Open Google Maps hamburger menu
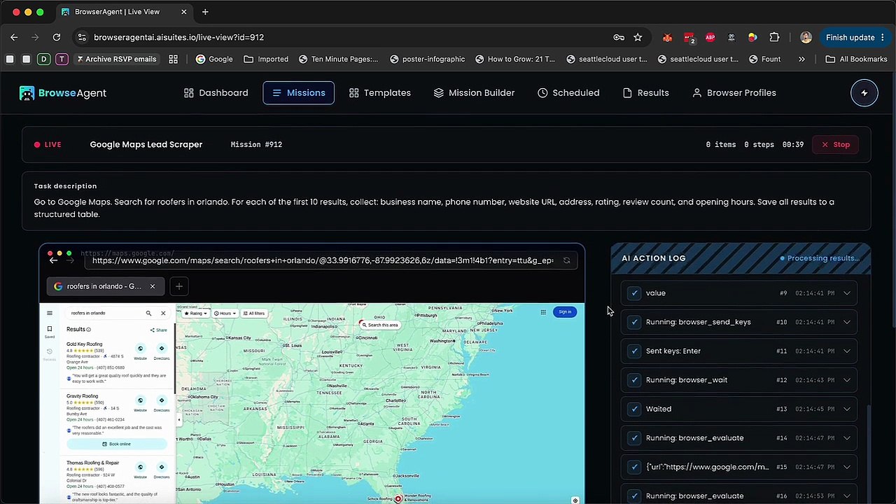Viewport: 896px width, 504px height. pyautogui.click(x=50, y=313)
